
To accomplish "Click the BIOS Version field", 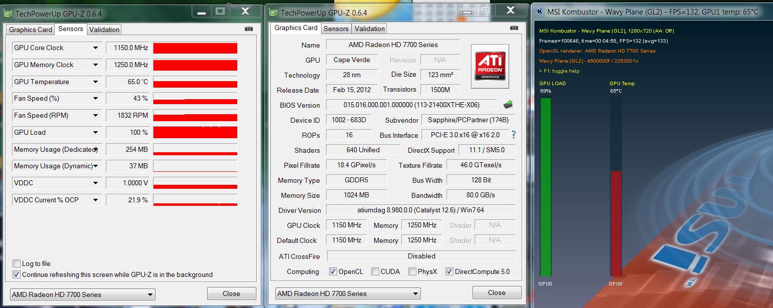I will (411, 105).
